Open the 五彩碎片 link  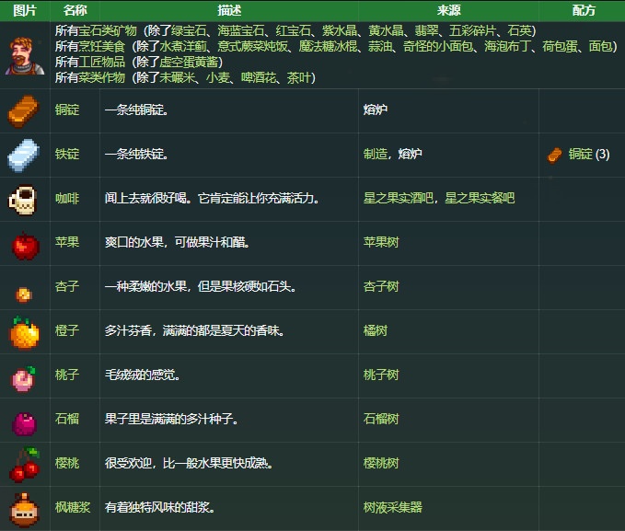473,30
